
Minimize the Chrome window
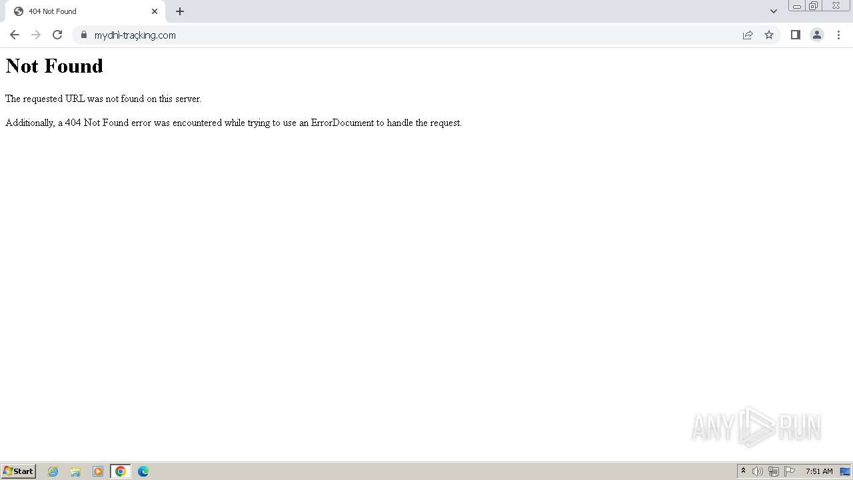[797, 6]
